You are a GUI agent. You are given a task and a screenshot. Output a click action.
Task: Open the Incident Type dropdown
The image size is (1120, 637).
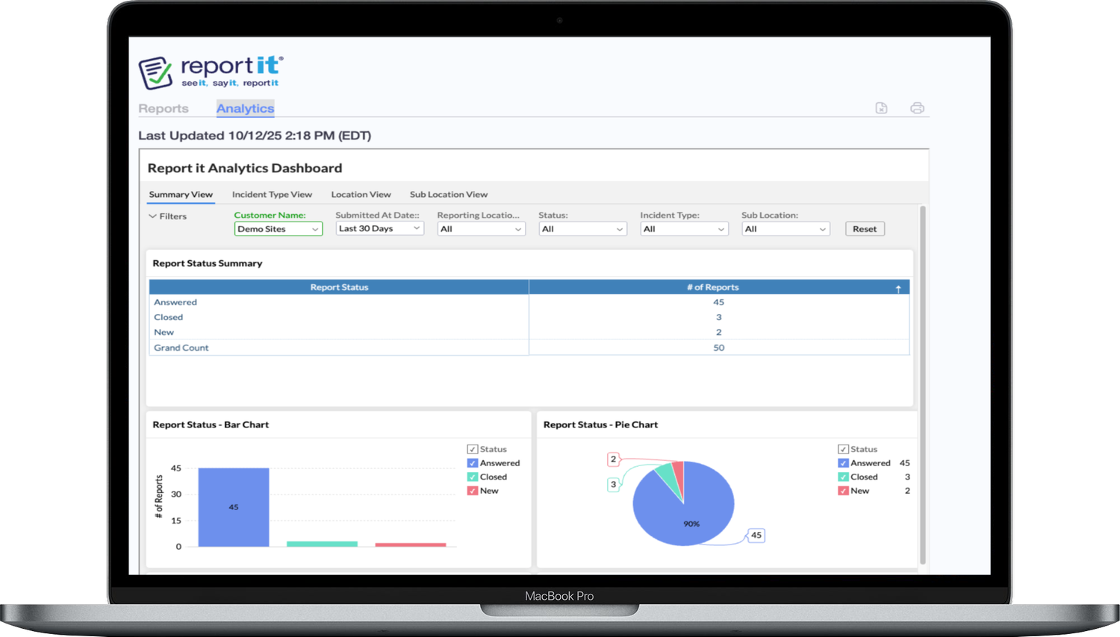(684, 229)
